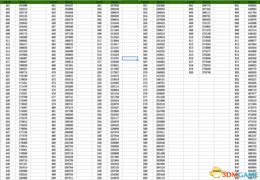Select souls value 218472
Viewport: 260px width, 180px height.
point(115,76)
